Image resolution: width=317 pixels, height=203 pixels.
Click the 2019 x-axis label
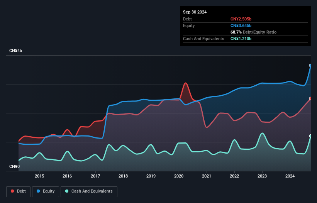(151, 176)
